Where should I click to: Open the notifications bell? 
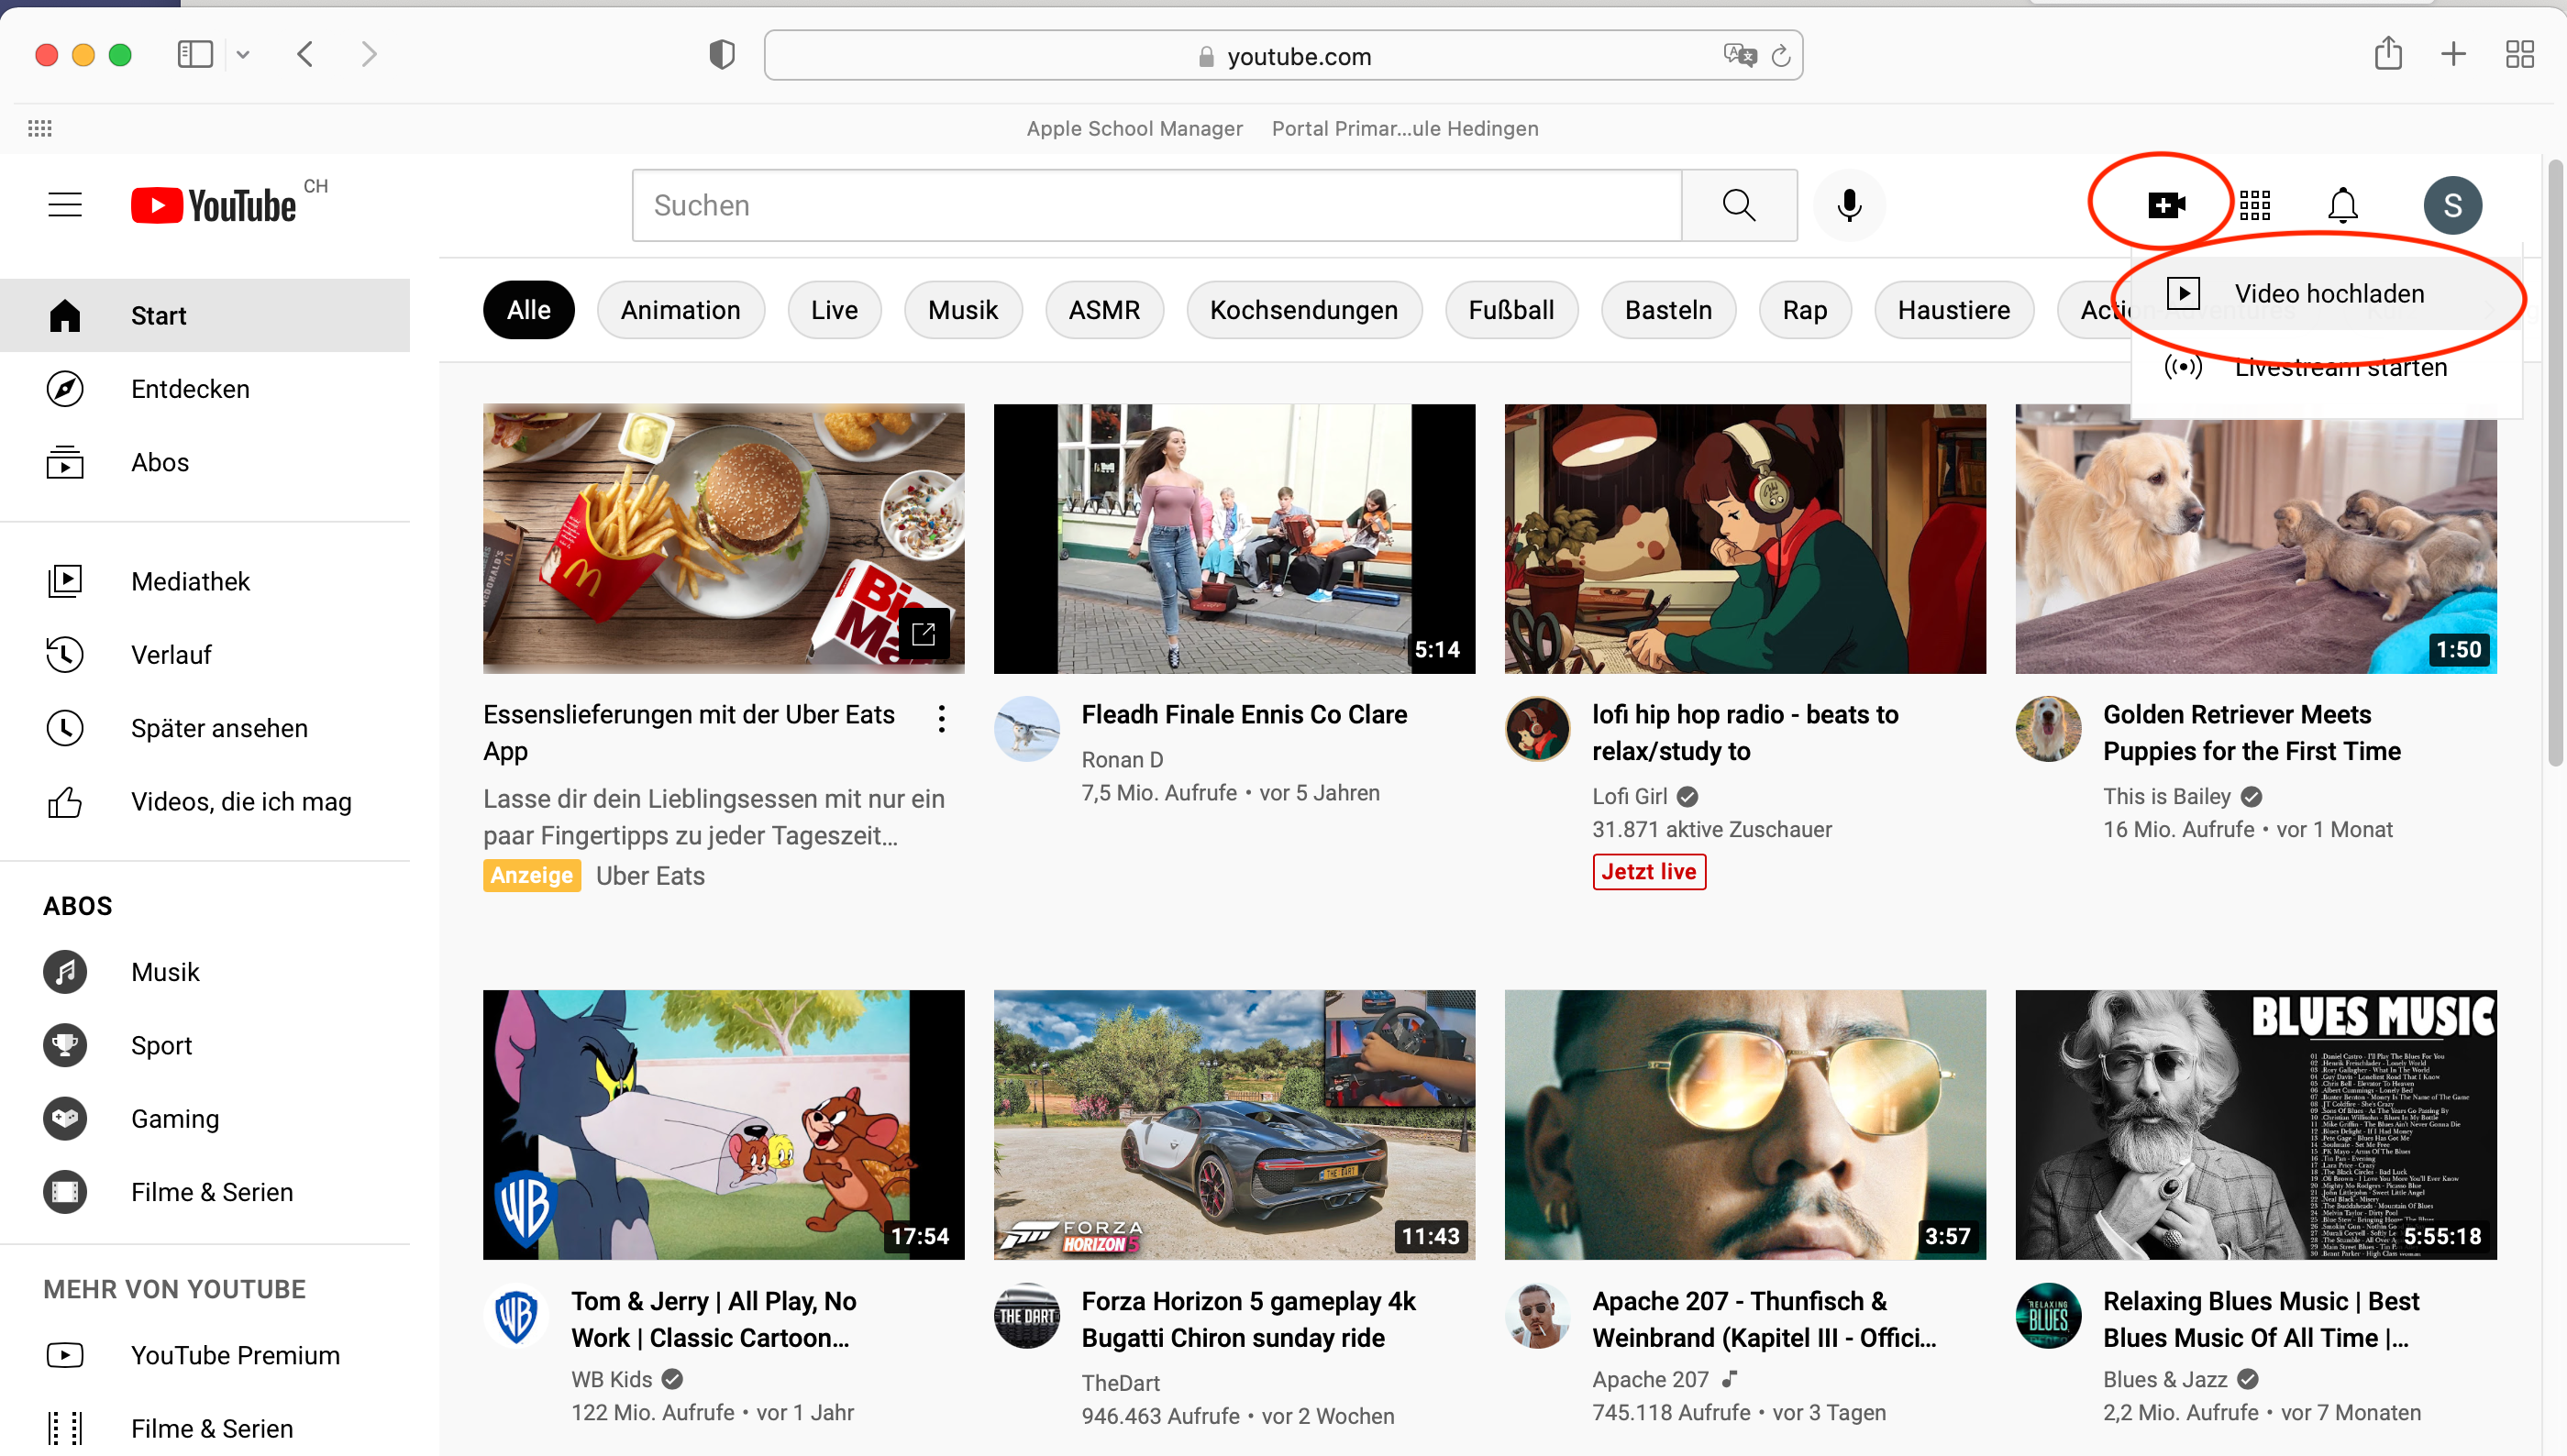2342,205
